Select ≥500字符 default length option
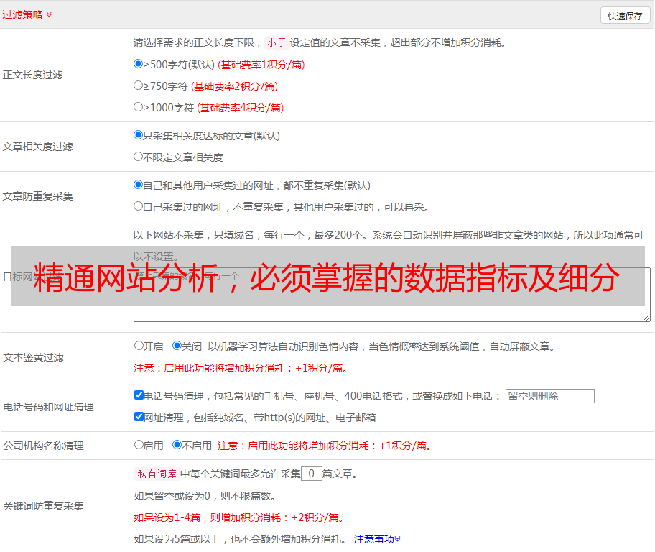The image size is (655, 552). pos(139,64)
